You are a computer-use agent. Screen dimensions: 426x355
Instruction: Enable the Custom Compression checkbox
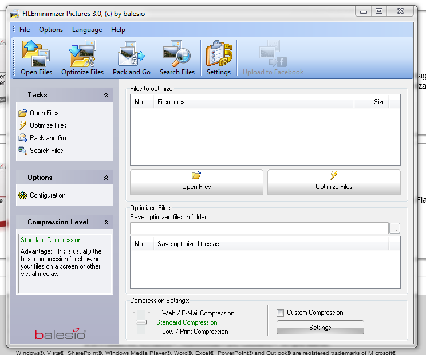click(280, 313)
